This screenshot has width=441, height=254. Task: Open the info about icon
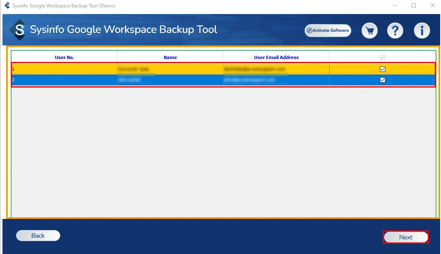(422, 31)
